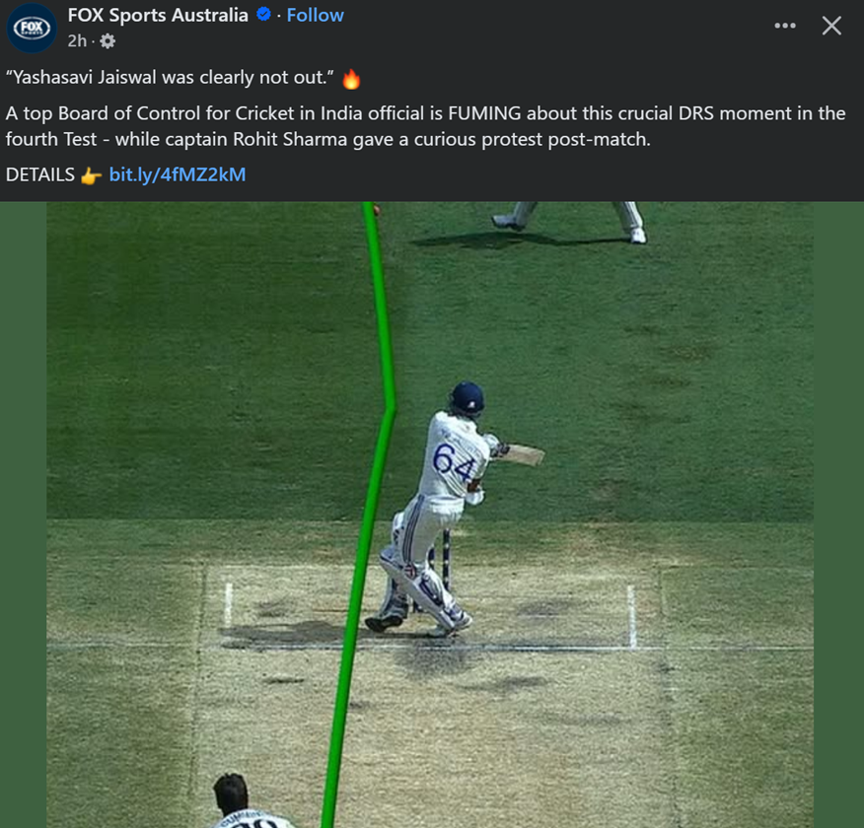864x828 pixels.
Task: Open the FOX Sports Australia page name
Action: click(x=158, y=15)
